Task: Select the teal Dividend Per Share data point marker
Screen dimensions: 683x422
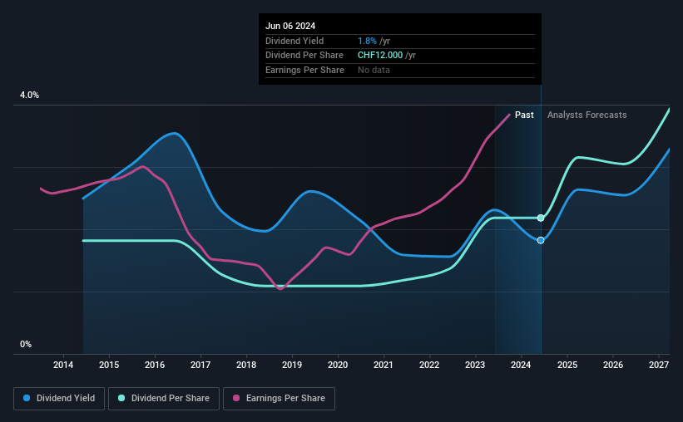Action: tap(541, 218)
